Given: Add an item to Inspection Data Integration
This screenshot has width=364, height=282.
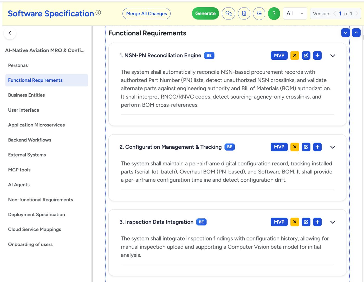Looking at the screenshot, I should pos(317,222).
